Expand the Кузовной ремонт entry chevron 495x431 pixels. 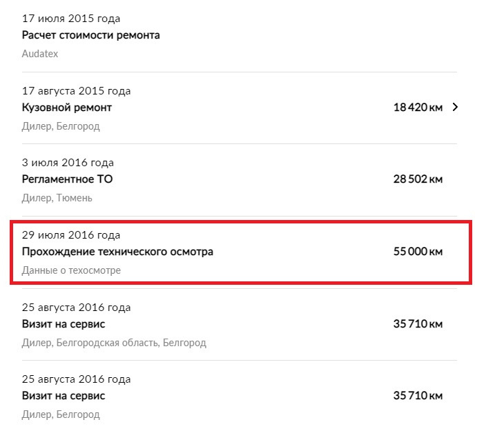point(455,107)
